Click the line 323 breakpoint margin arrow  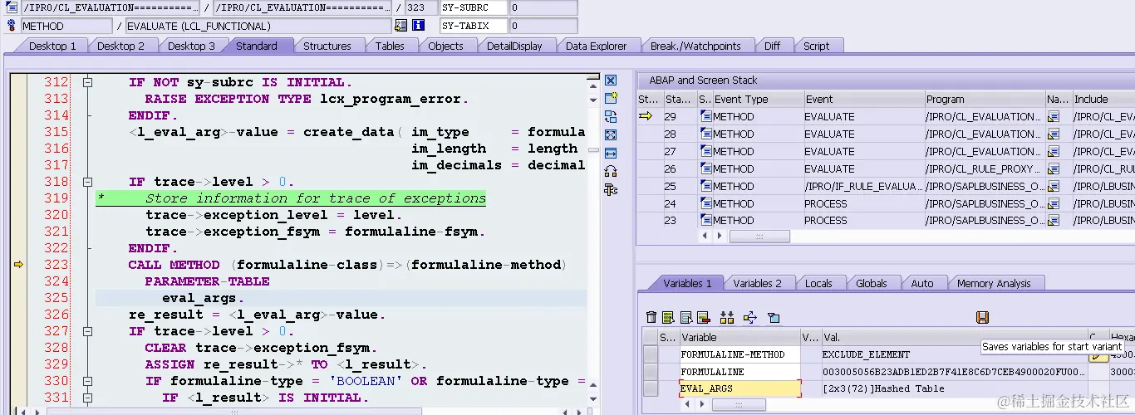18,265
